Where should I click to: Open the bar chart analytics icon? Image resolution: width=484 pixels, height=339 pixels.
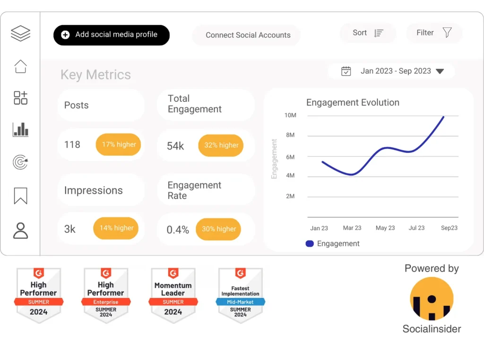[x=20, y=130]
